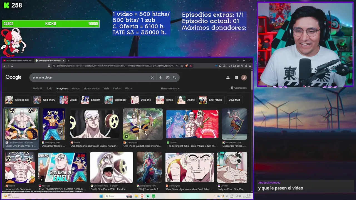Open Crunchyroll Aparece el dios Enel thumbnail
Viewport: 356px width, 200px height.
coord(189,167)
